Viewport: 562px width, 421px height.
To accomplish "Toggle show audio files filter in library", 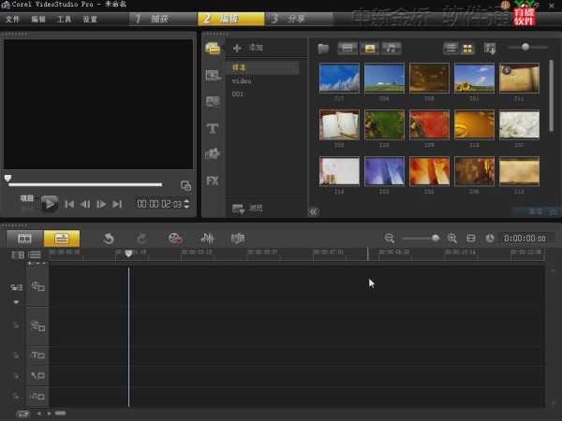I will point(391,48).
